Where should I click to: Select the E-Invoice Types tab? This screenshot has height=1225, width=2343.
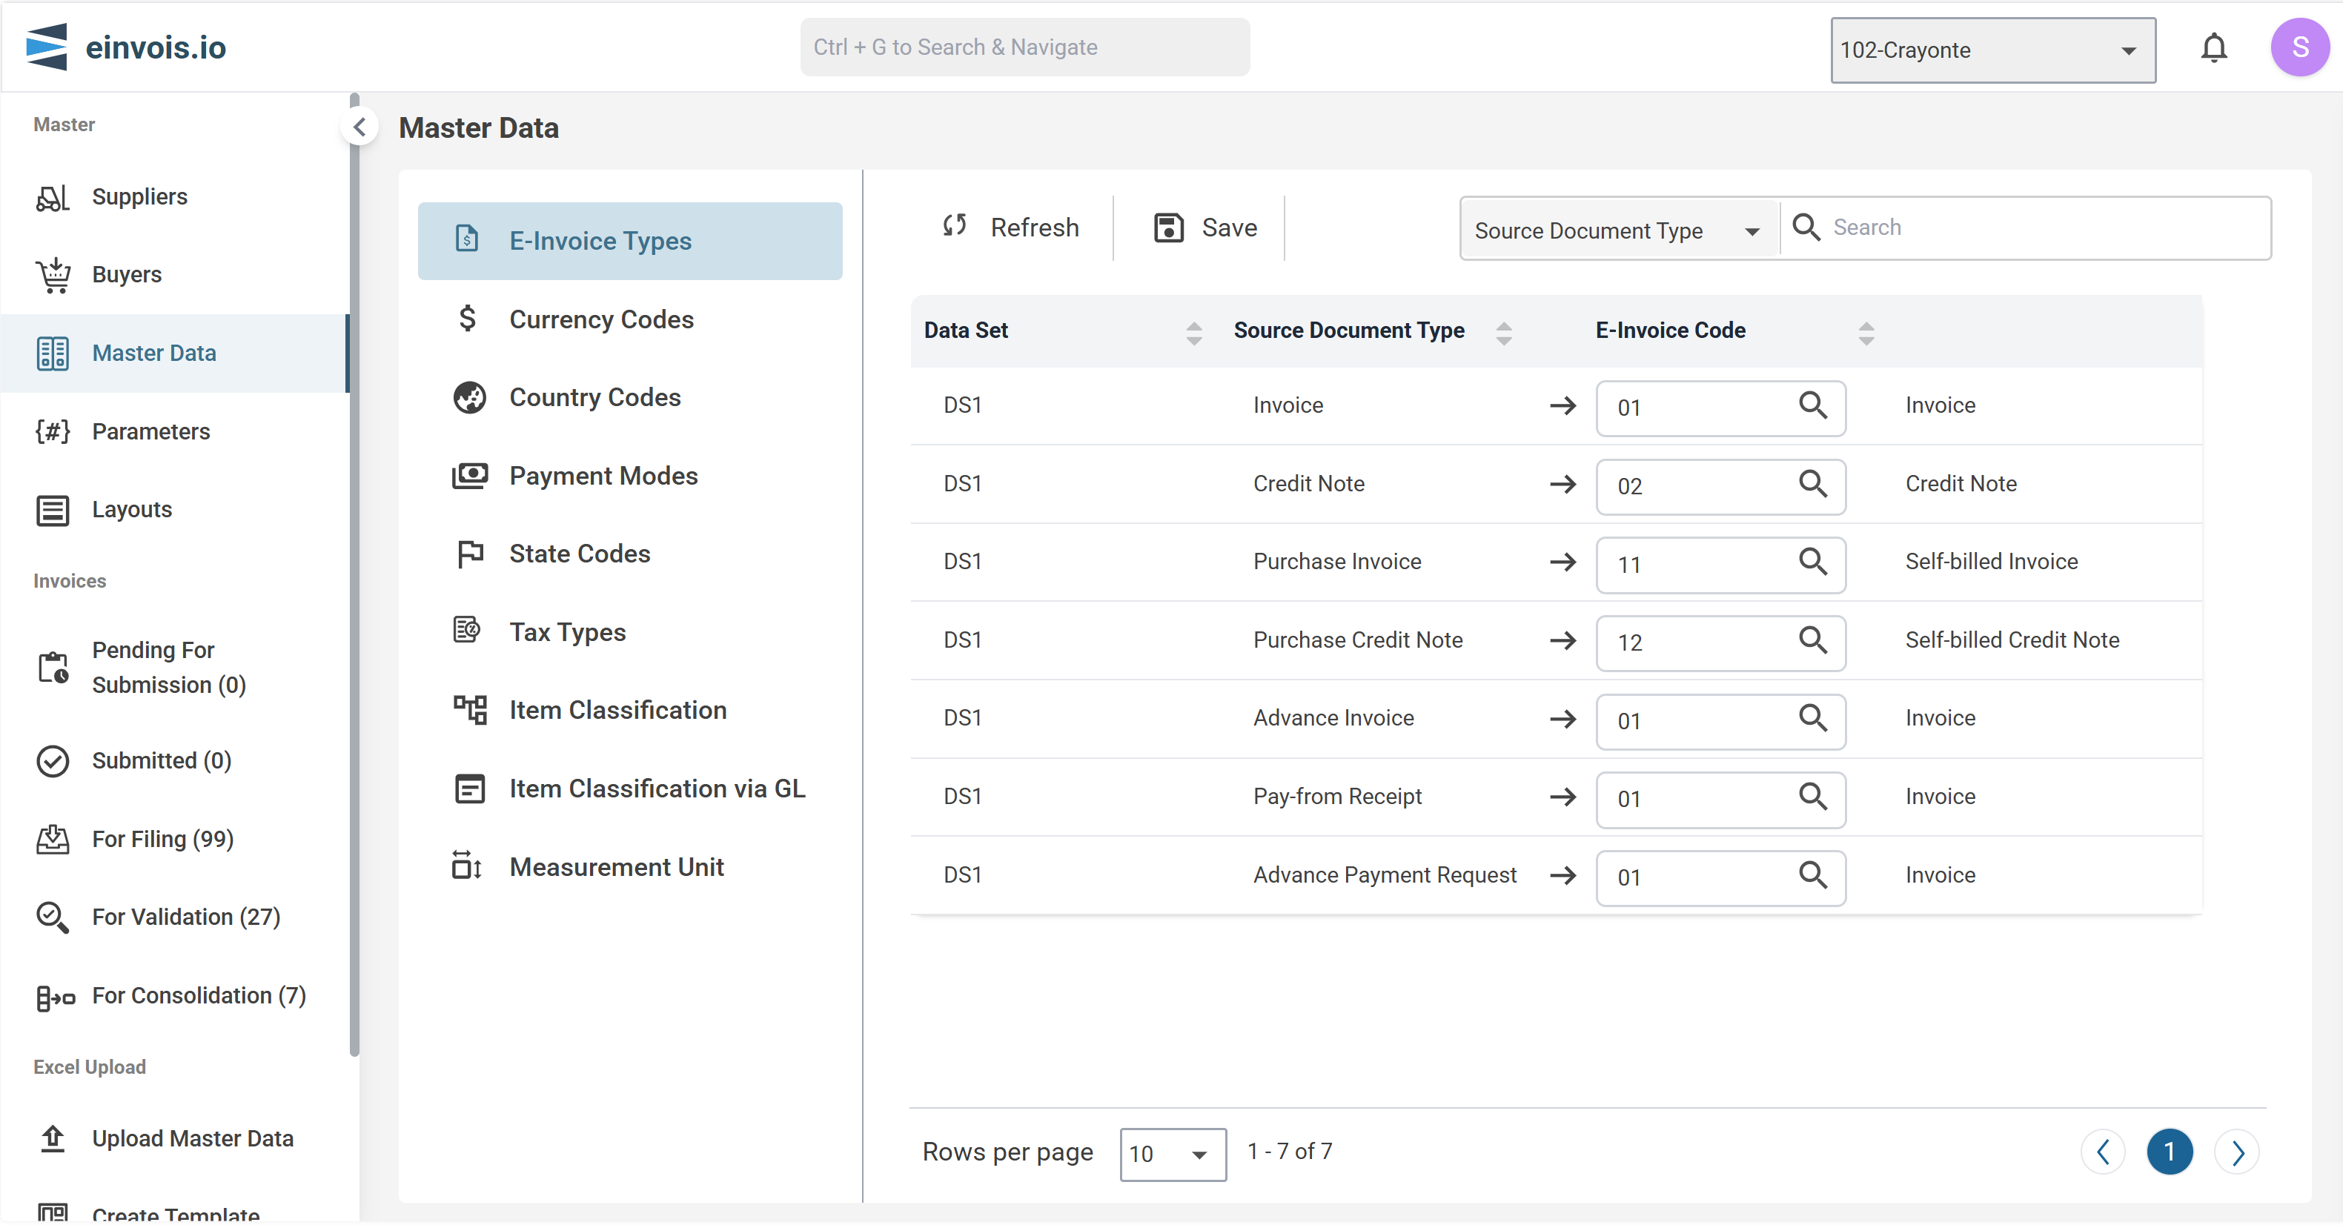[629, 241]
